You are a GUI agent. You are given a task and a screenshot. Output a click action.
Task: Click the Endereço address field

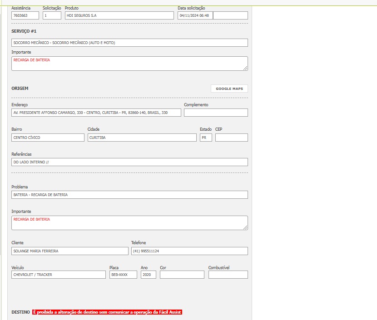[x=96, y=113]
